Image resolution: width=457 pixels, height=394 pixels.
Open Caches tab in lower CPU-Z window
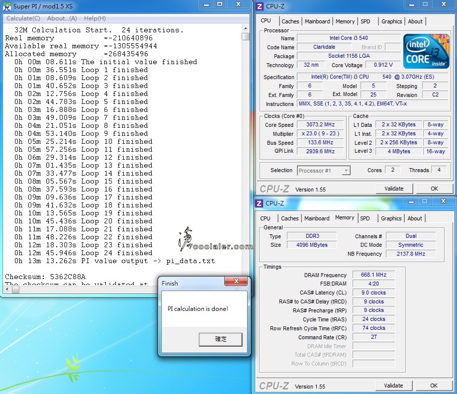coord(290,218)
